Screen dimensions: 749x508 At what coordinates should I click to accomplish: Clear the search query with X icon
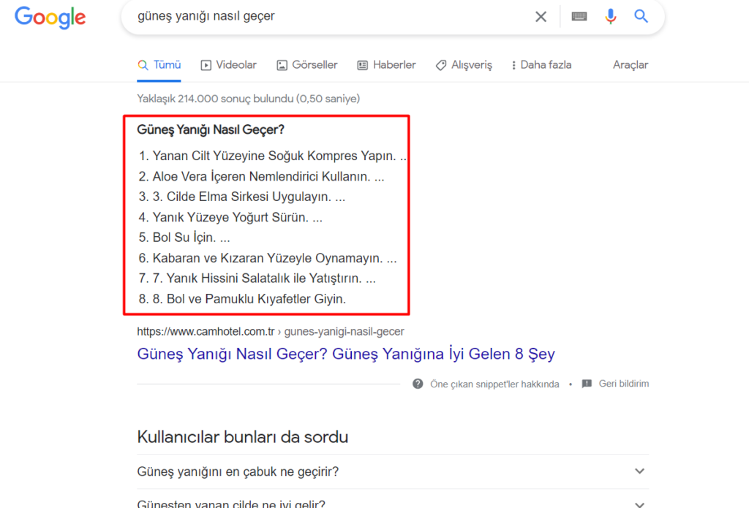coord(541,17)
